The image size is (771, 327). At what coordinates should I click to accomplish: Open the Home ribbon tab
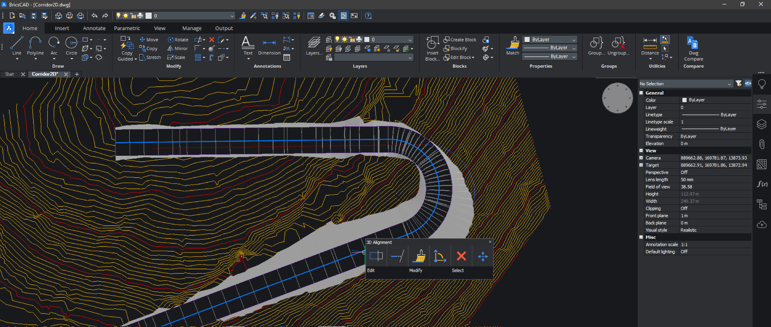point(30,28)
